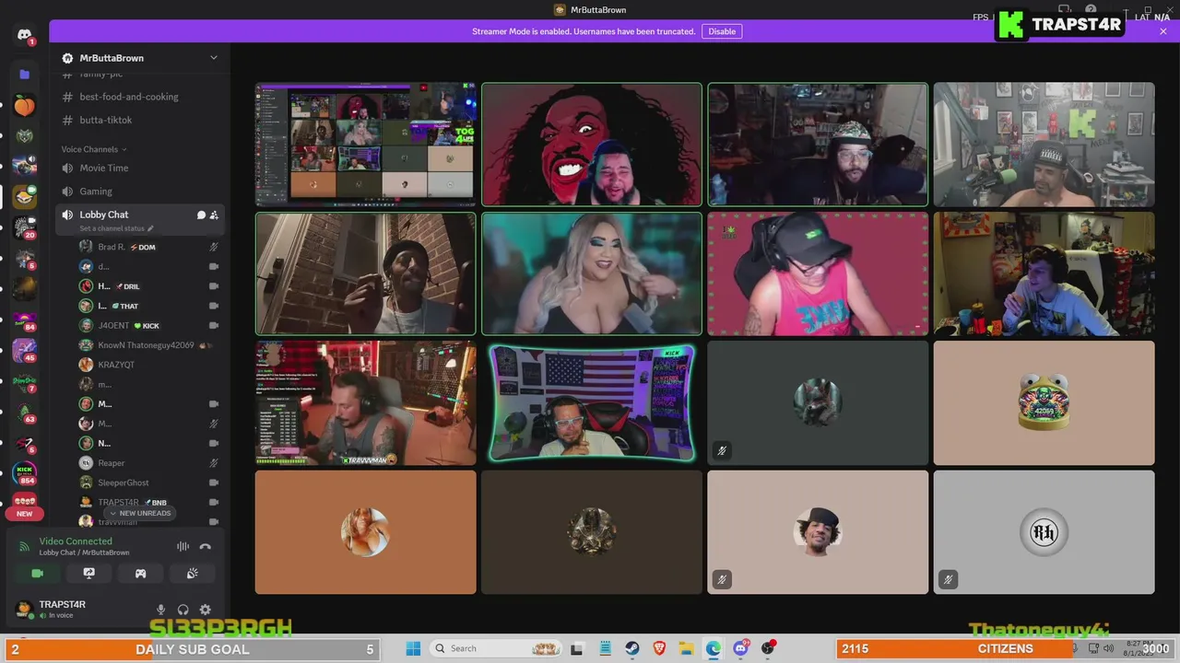The height and width of the screenshot is (663, 1180).
Task: Click noise suppression waveform icon
Action: pyautogui.click(x=183, y=546)
